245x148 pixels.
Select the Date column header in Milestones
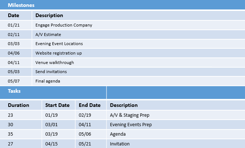point(13,15)
